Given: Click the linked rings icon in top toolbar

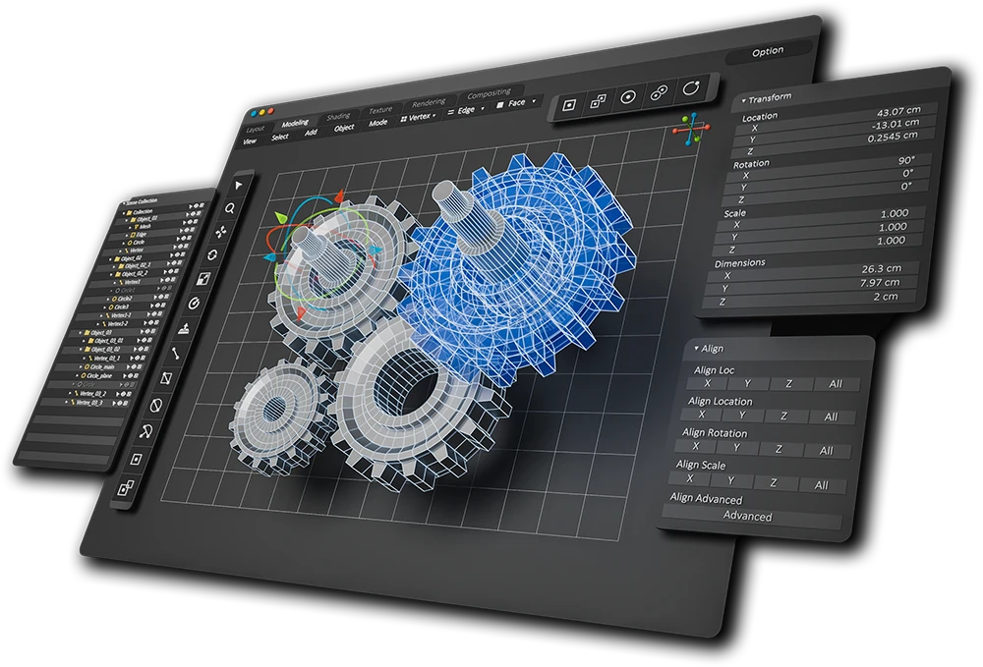Looking at the screenshot, I should click(x=660, y=94).
